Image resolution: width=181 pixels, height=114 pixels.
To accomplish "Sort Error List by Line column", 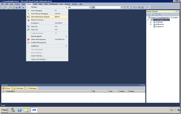I will point(114,91).
